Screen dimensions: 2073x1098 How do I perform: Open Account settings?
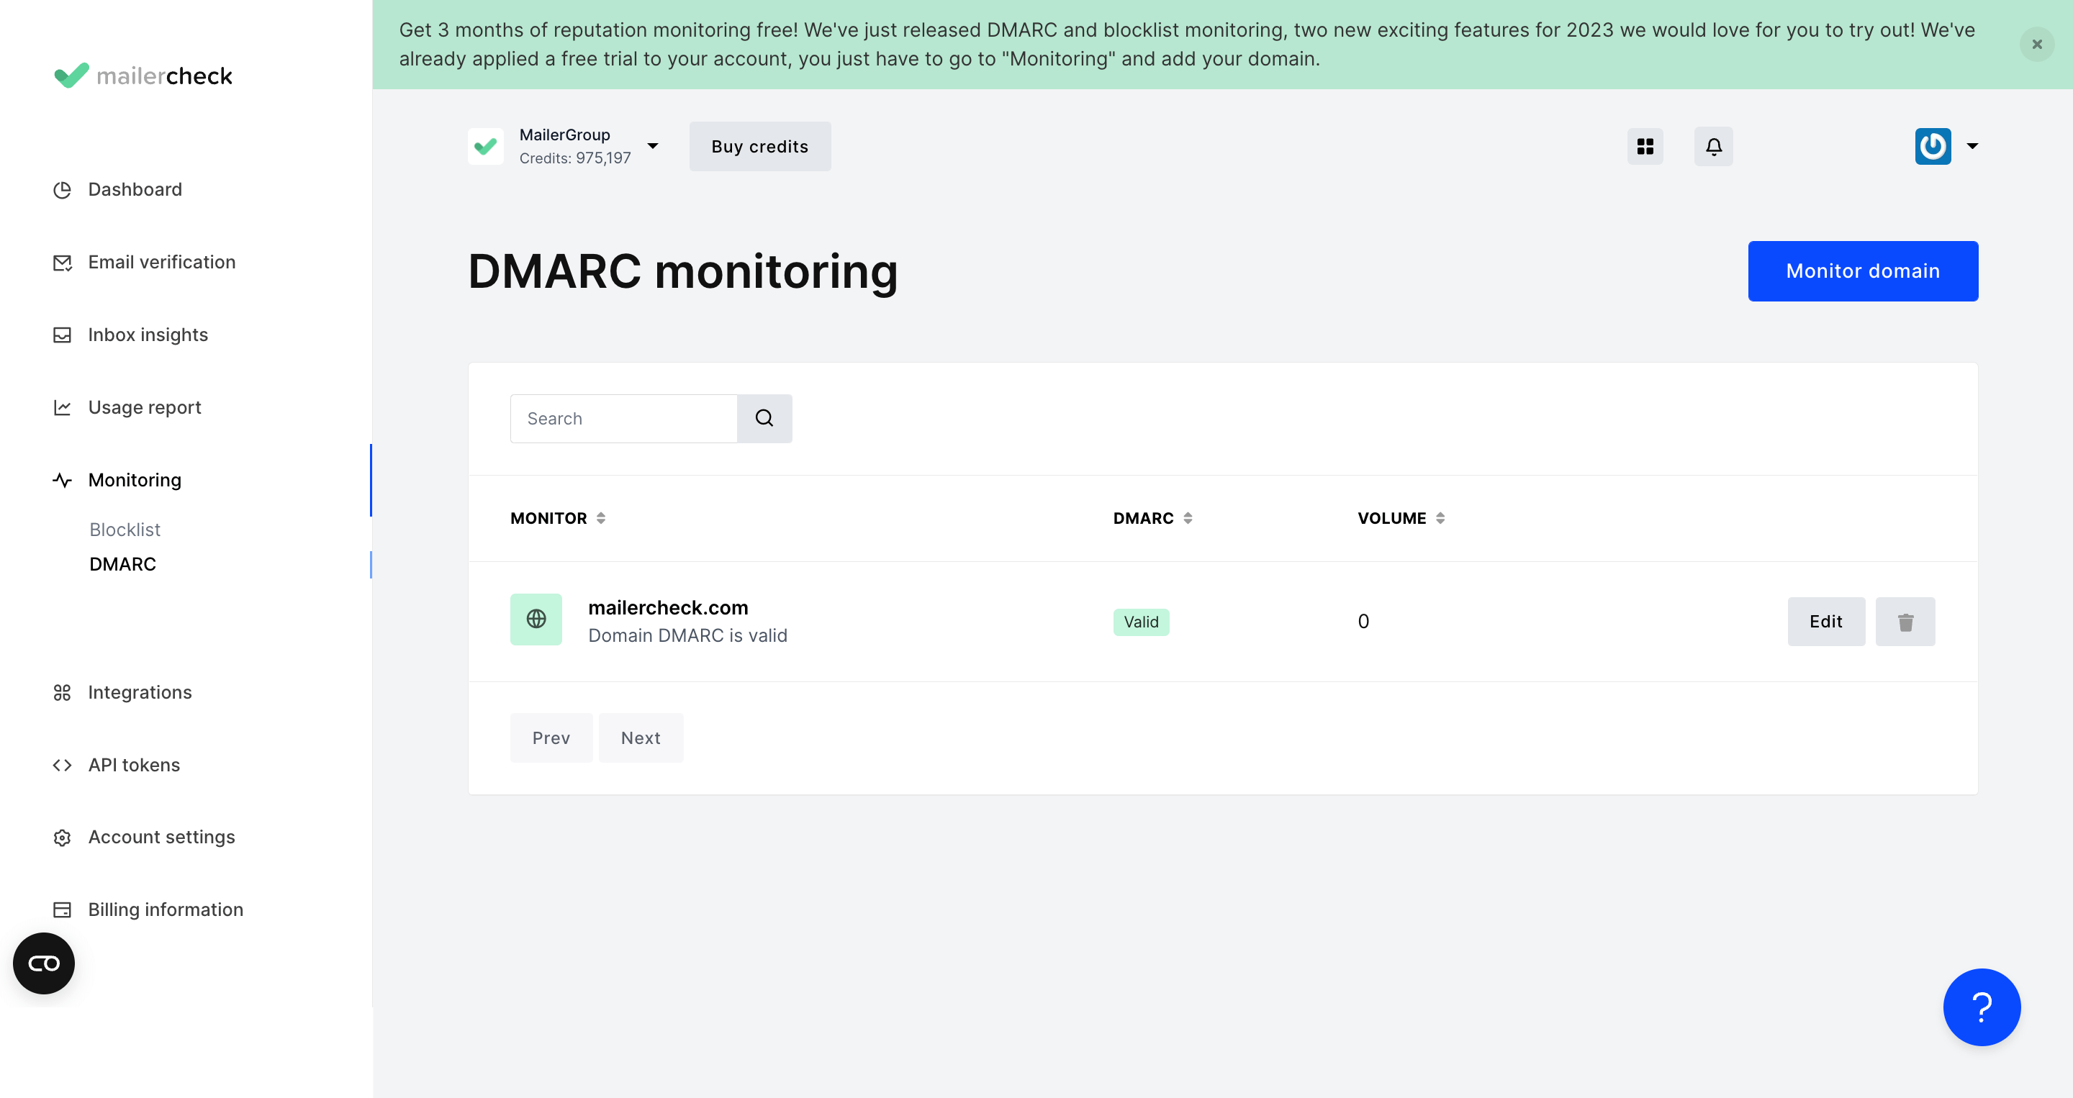coord(162,838)
